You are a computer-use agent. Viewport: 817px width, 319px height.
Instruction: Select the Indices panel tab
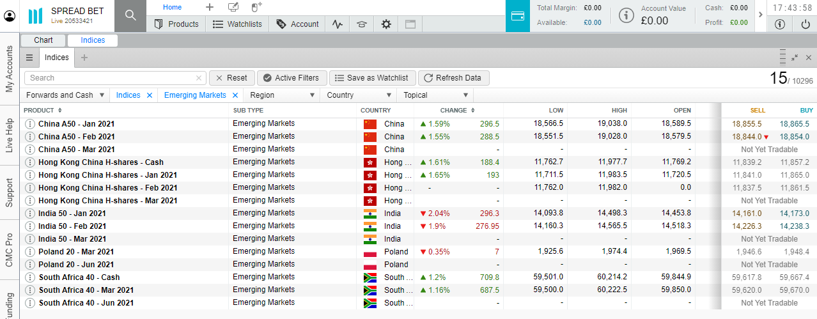pyautogui.click(x=56, y=58)
